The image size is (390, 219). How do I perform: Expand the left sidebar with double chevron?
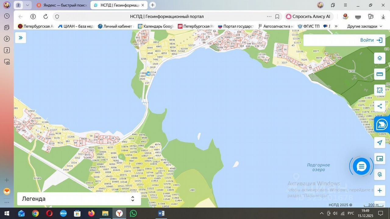coord(21,38)
